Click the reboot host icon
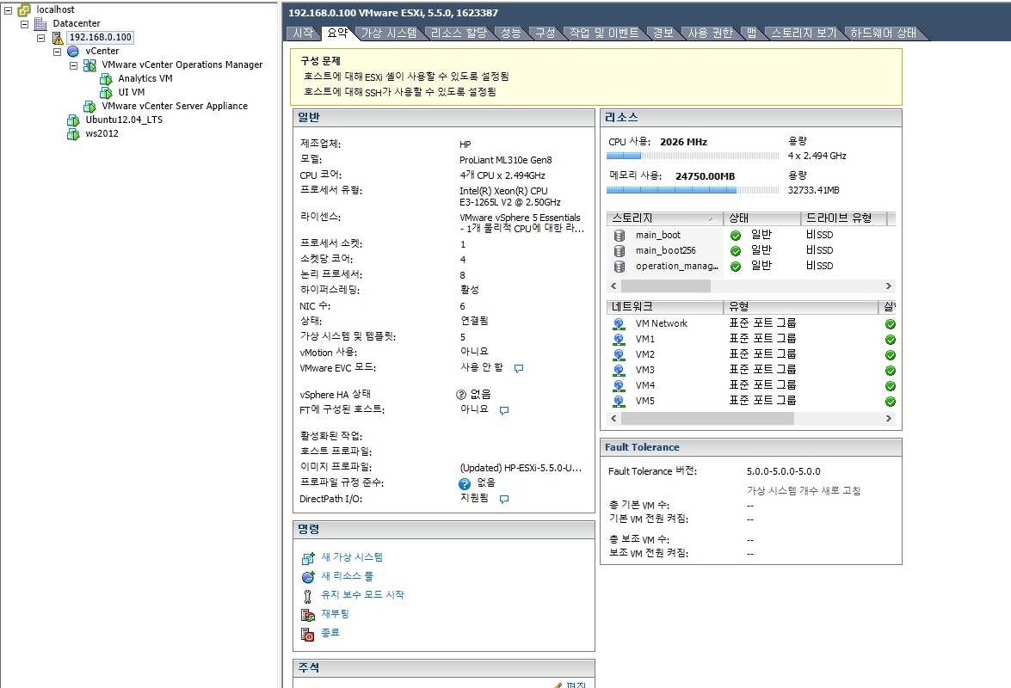 click(308, 615)
